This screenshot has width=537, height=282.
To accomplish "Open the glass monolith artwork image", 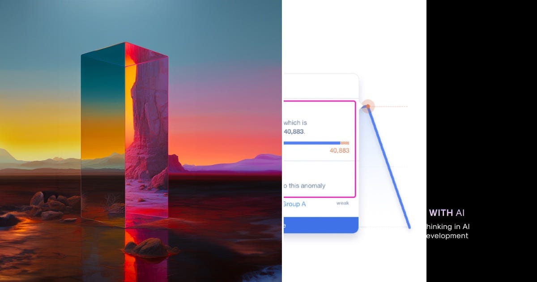I will tap(141, 141).
